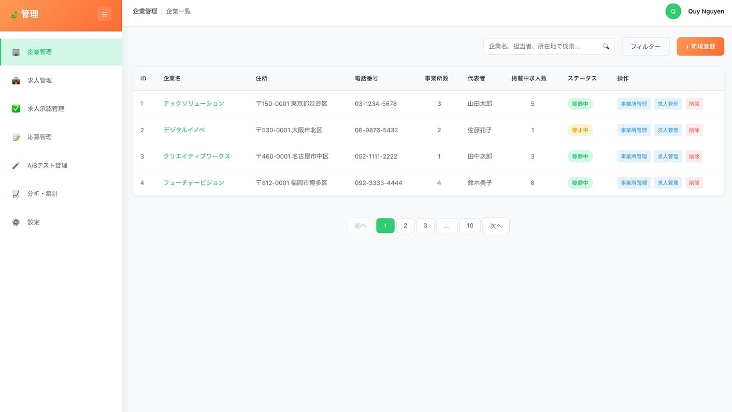Click the green checkmark icon for 求人承認管理

click(x=16, y=109)
